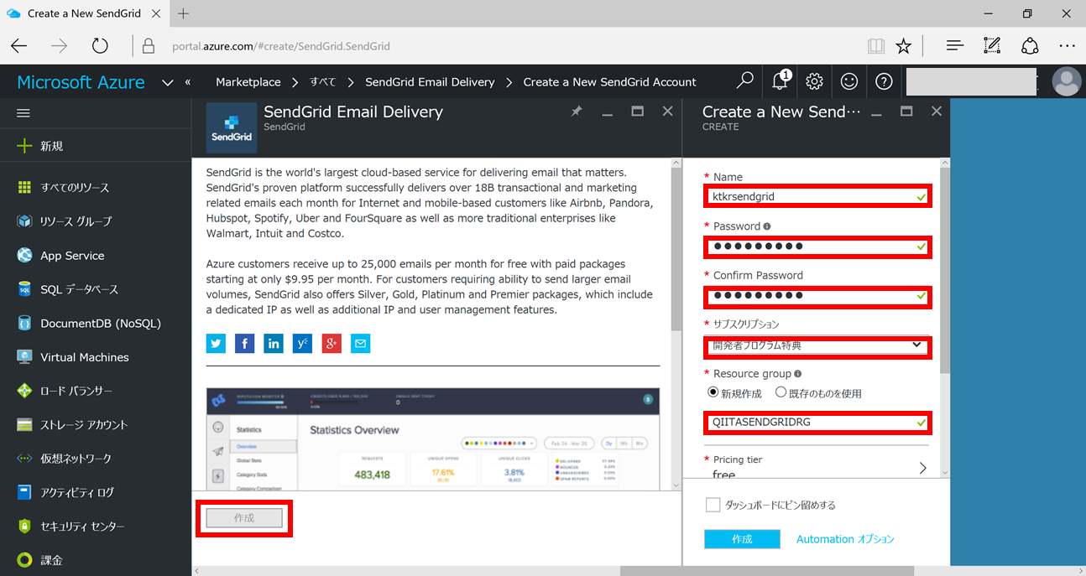Open the portal settings gear icon

(x=814, y=81)
